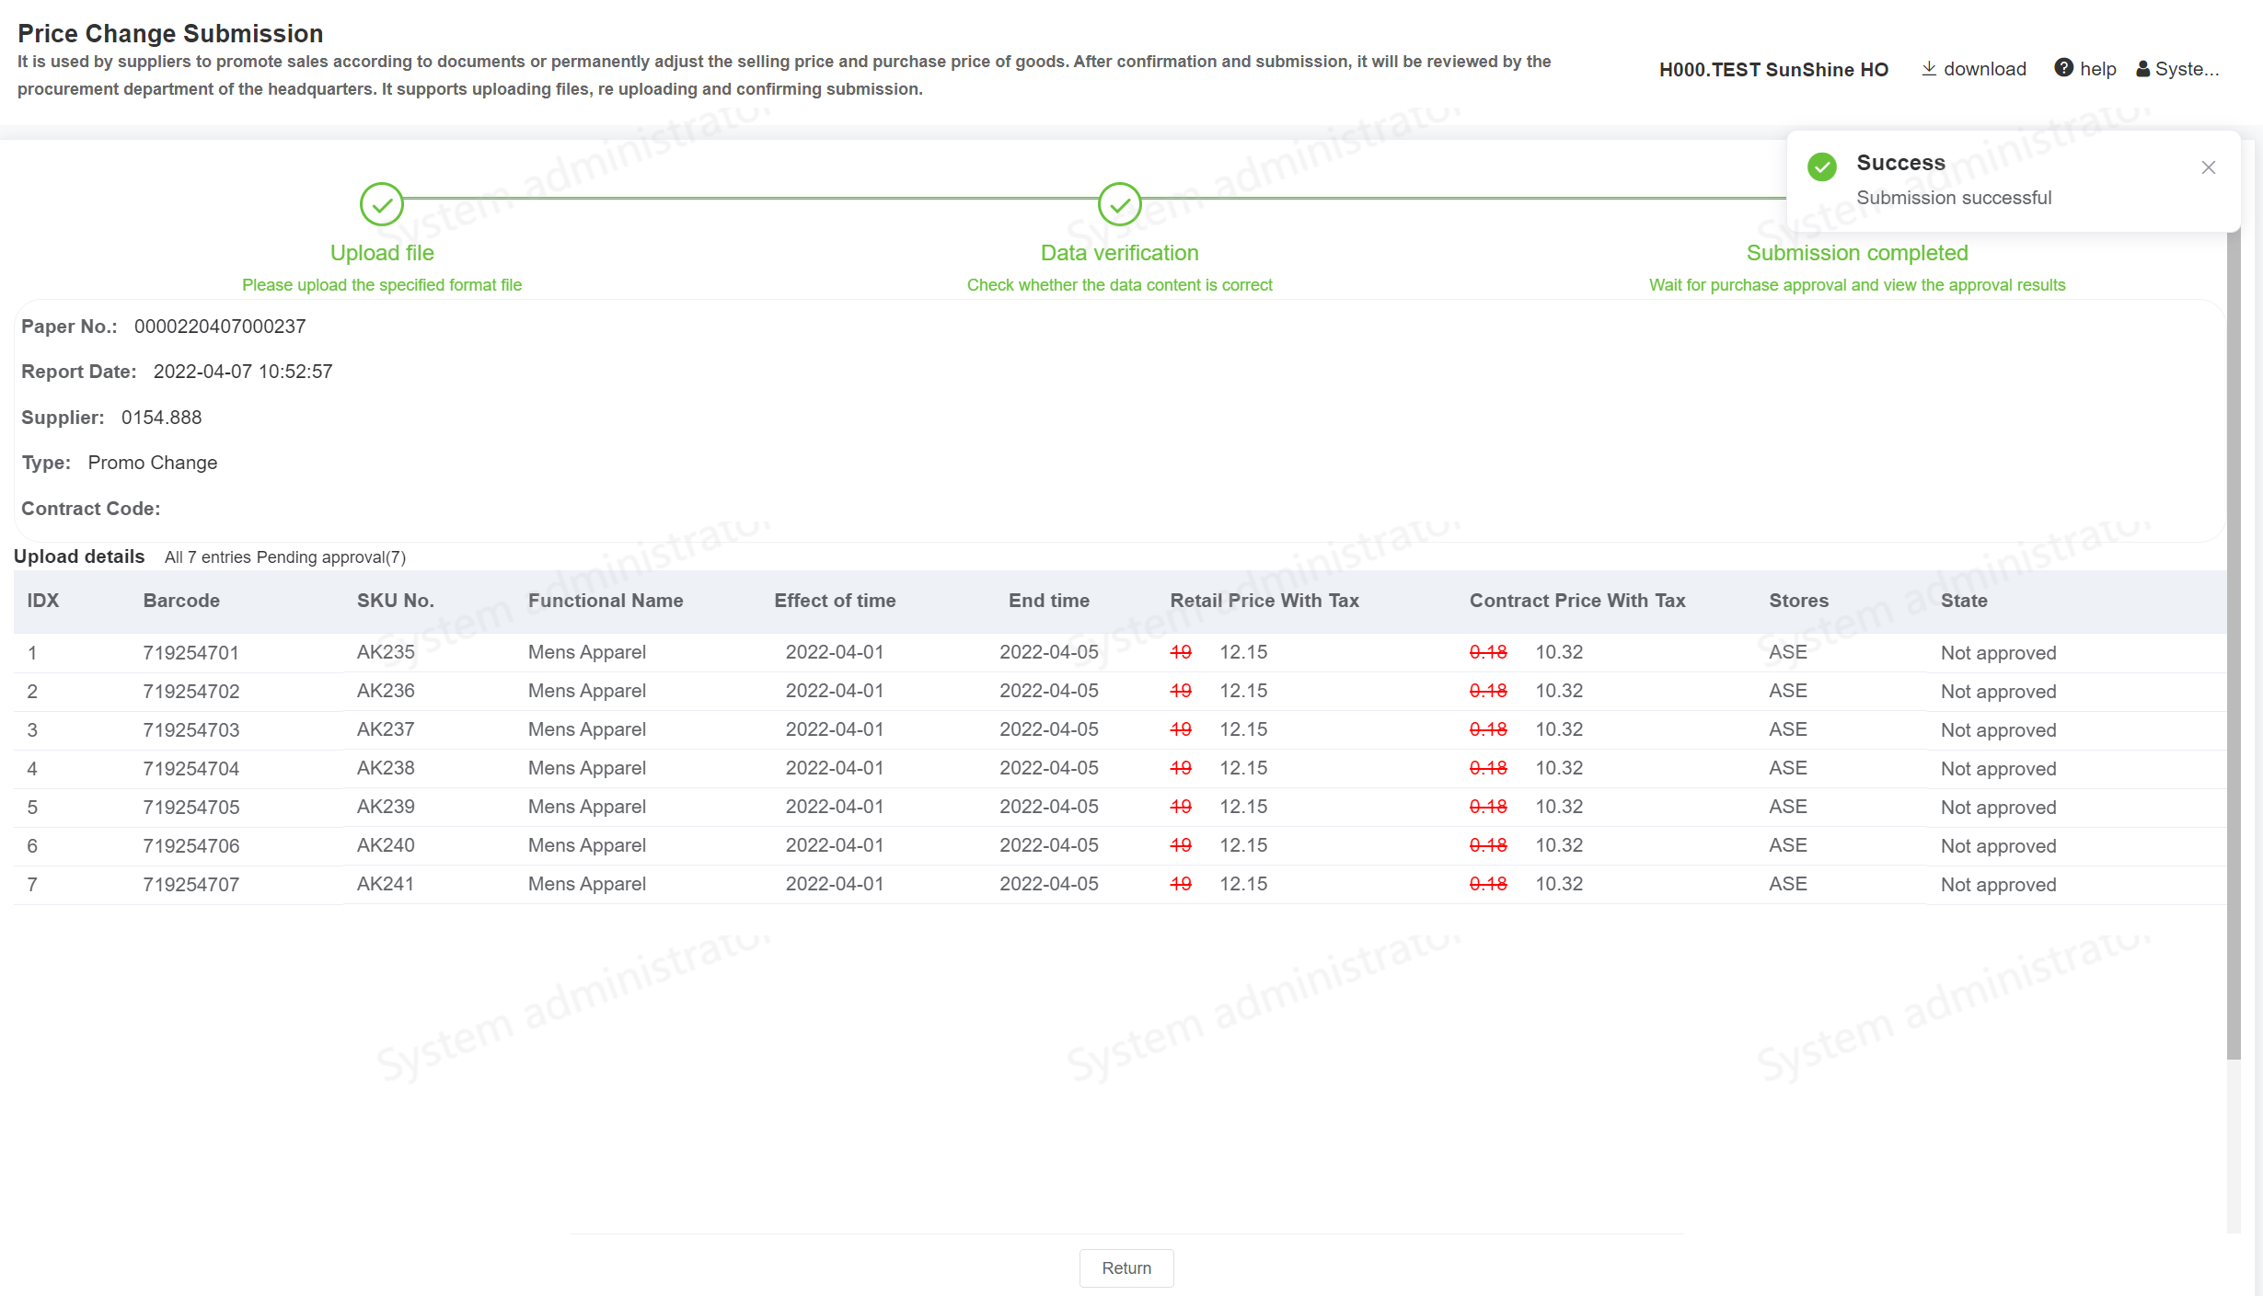This screenshot has width=2263, height=1296.
Task: Open the Syste... user menu
Action: click(2186, 69)
